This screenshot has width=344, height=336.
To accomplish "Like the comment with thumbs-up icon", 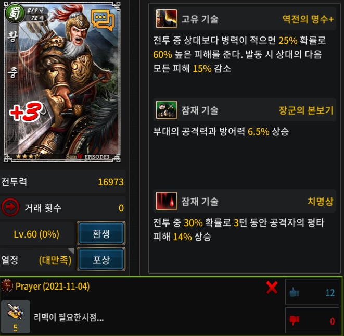I will point(294,292).
